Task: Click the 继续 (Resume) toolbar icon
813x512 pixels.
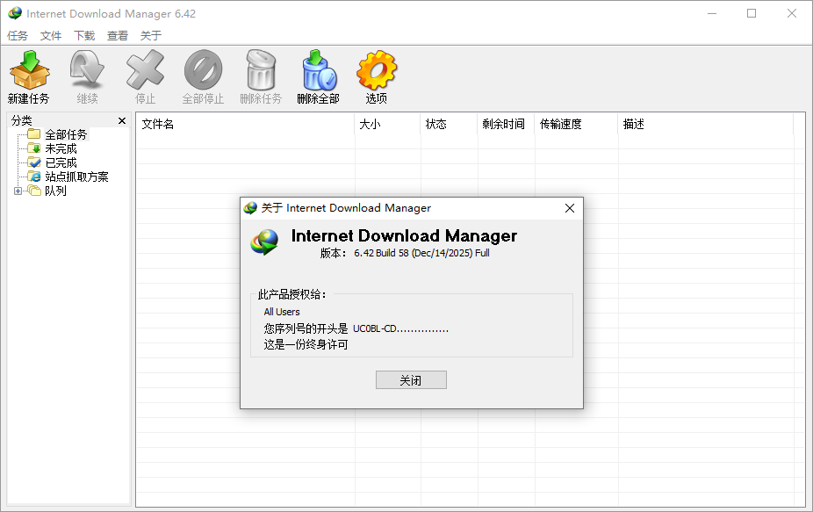Action: click(87, 70)
